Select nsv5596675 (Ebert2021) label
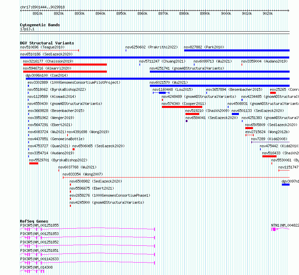 click(x=92, y=188)
